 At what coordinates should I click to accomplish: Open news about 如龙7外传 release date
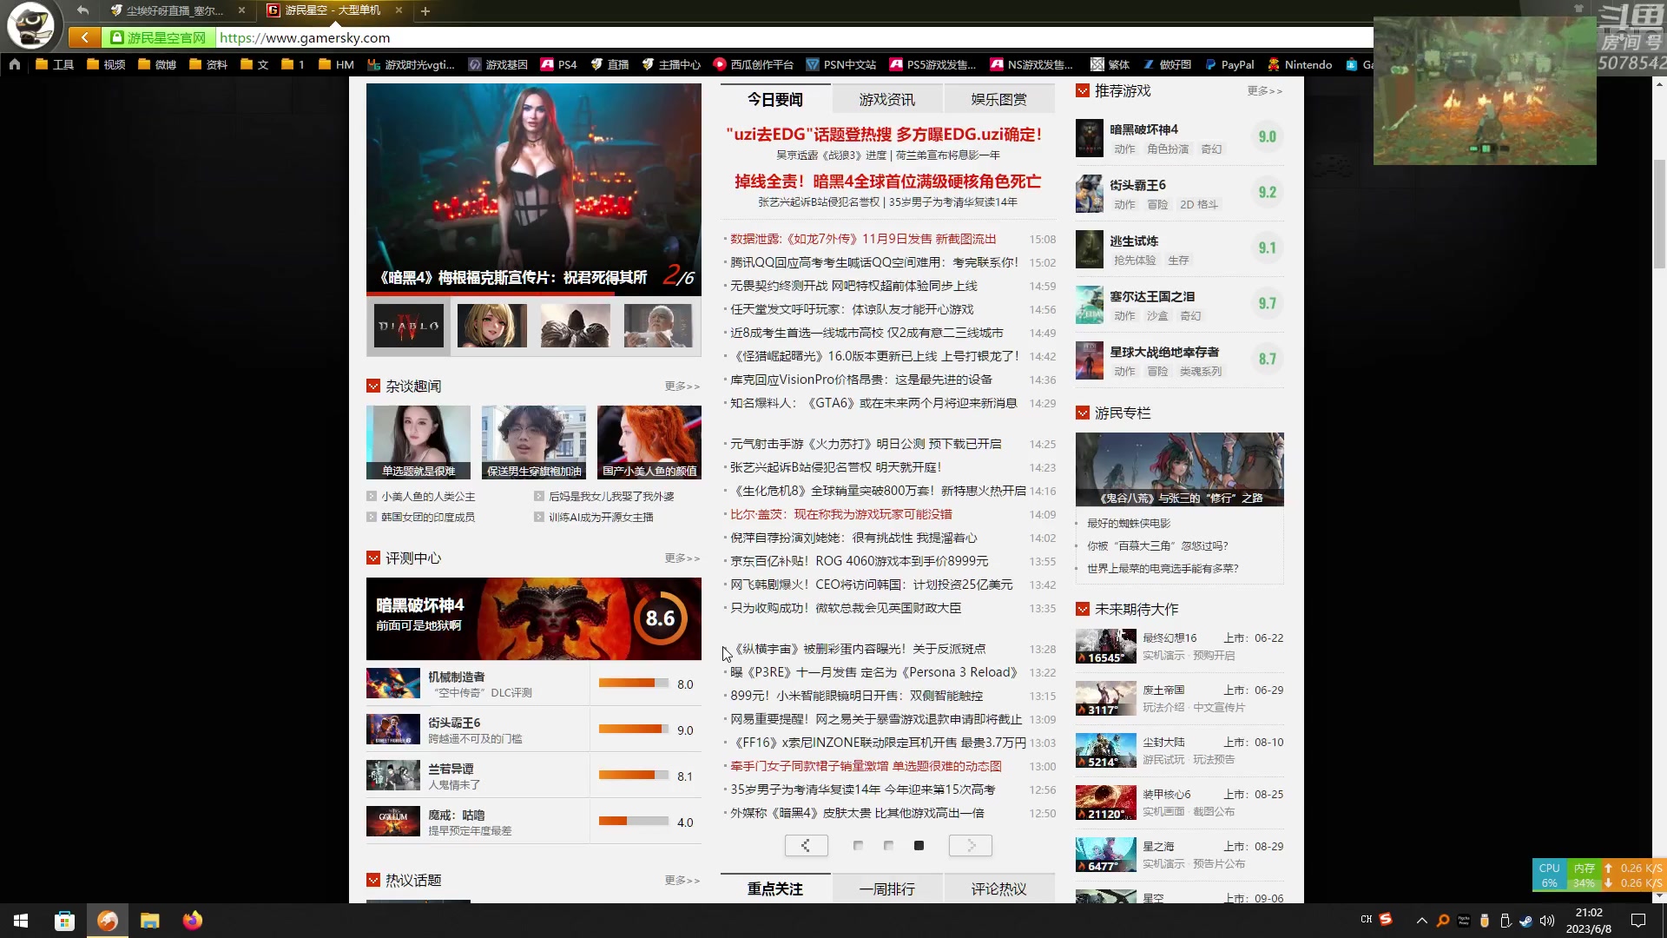(863, 239)
